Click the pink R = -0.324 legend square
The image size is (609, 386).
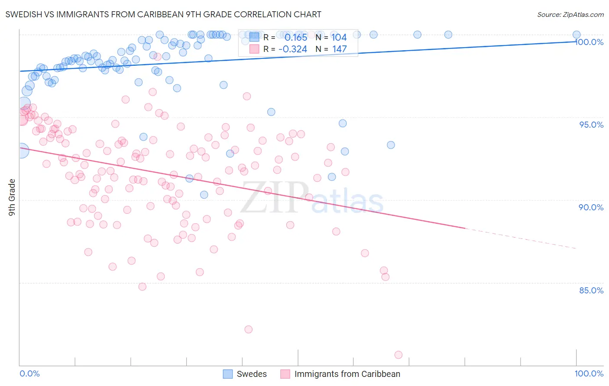(x=254, y=49)
